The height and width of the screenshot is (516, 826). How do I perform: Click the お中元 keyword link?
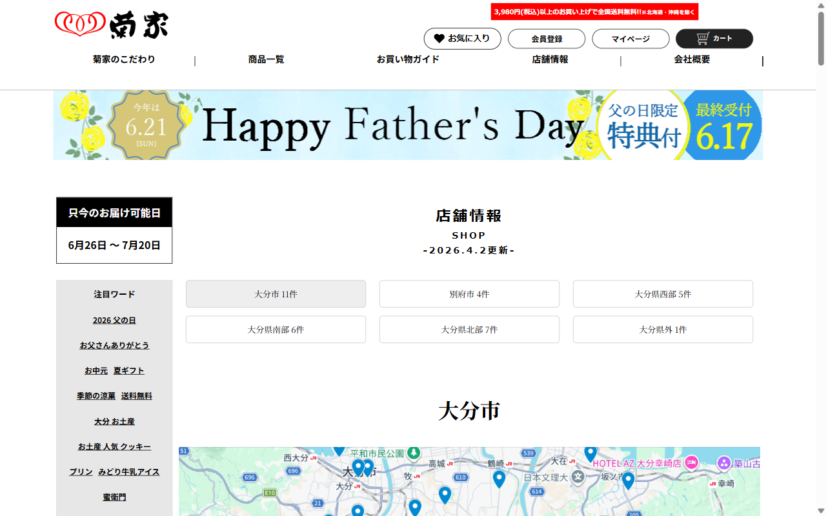[96, 371]
